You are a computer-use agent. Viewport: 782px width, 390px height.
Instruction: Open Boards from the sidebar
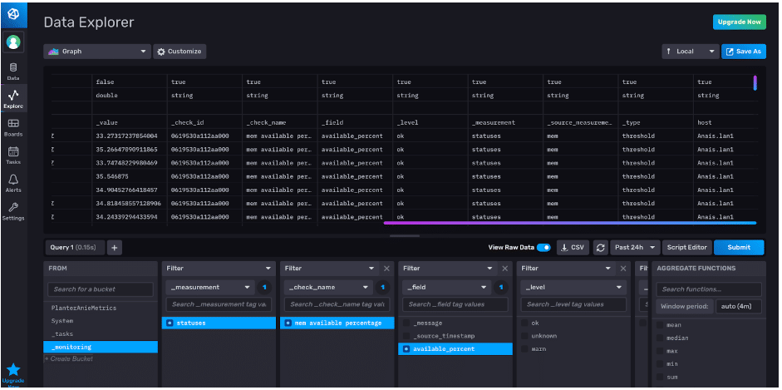(x=13, y=127)
